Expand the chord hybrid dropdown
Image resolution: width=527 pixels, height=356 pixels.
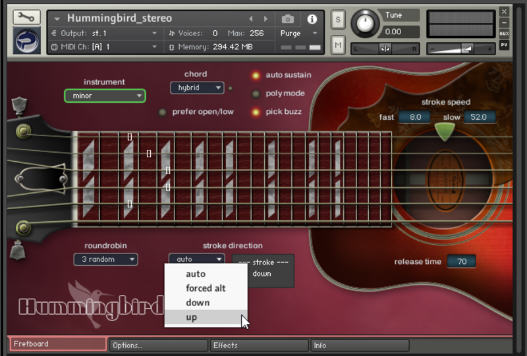point(197,88)
